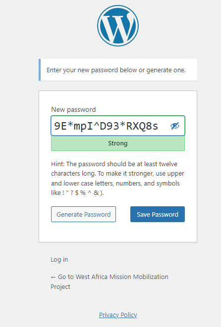Screen dimensions: 221x327
Task: Open the Log in link
Action: tap(59, 259)
